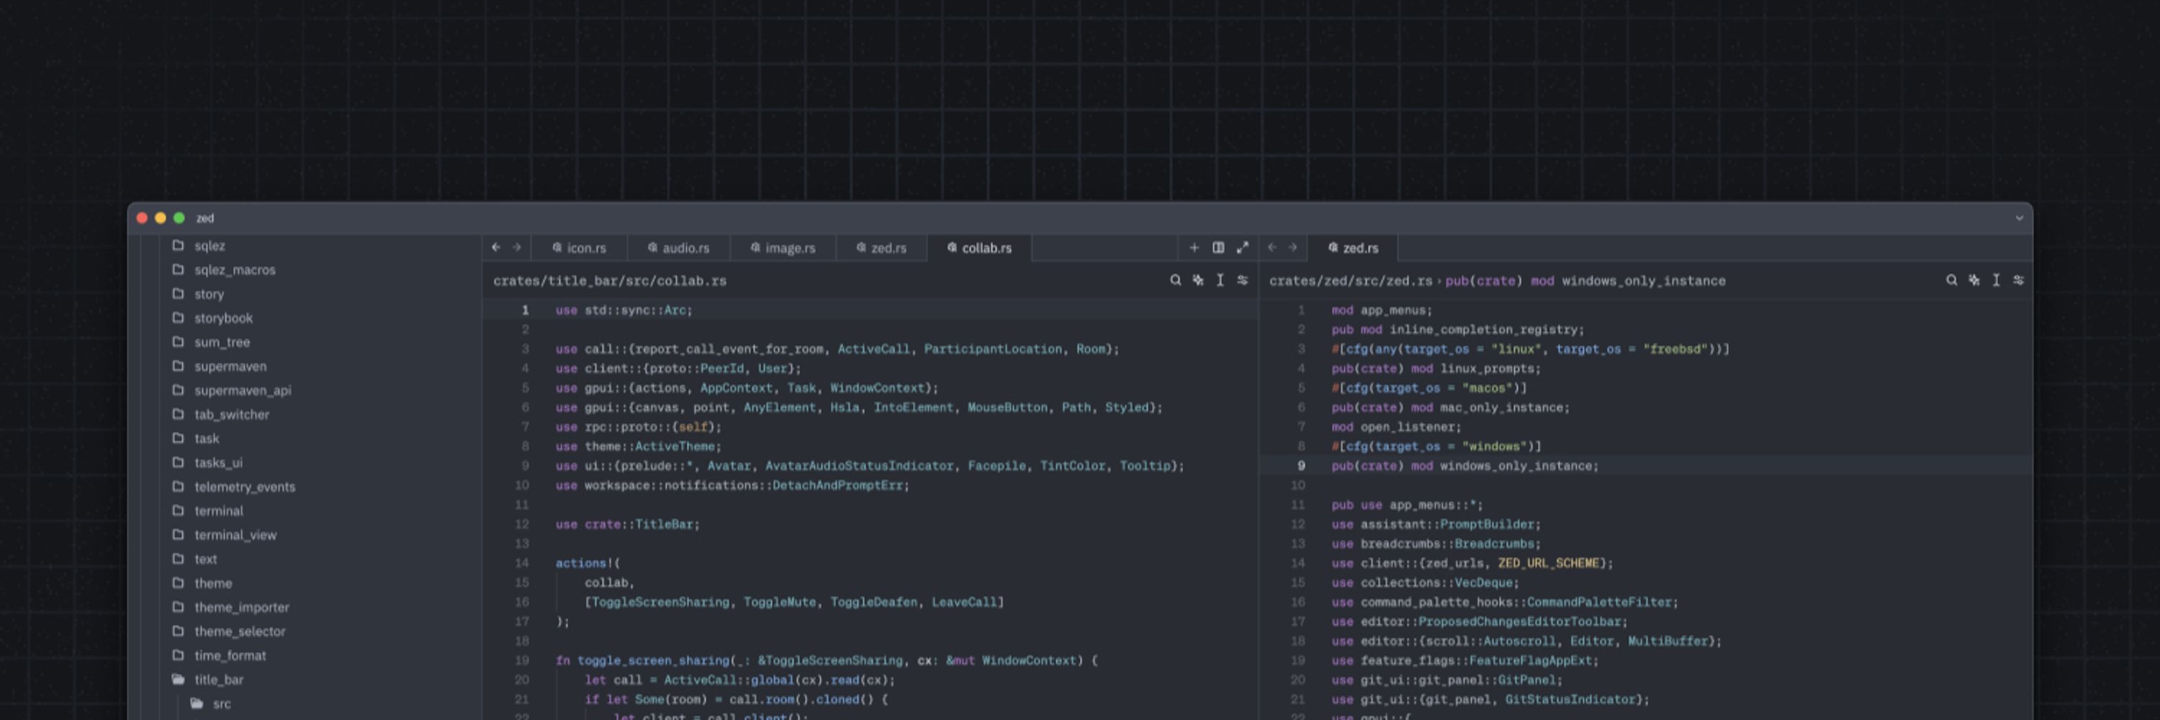This screenshot has width=2160, height=720.
Task: Open buffer search in collab.rs toolbar
Action: coord(1176,280)
